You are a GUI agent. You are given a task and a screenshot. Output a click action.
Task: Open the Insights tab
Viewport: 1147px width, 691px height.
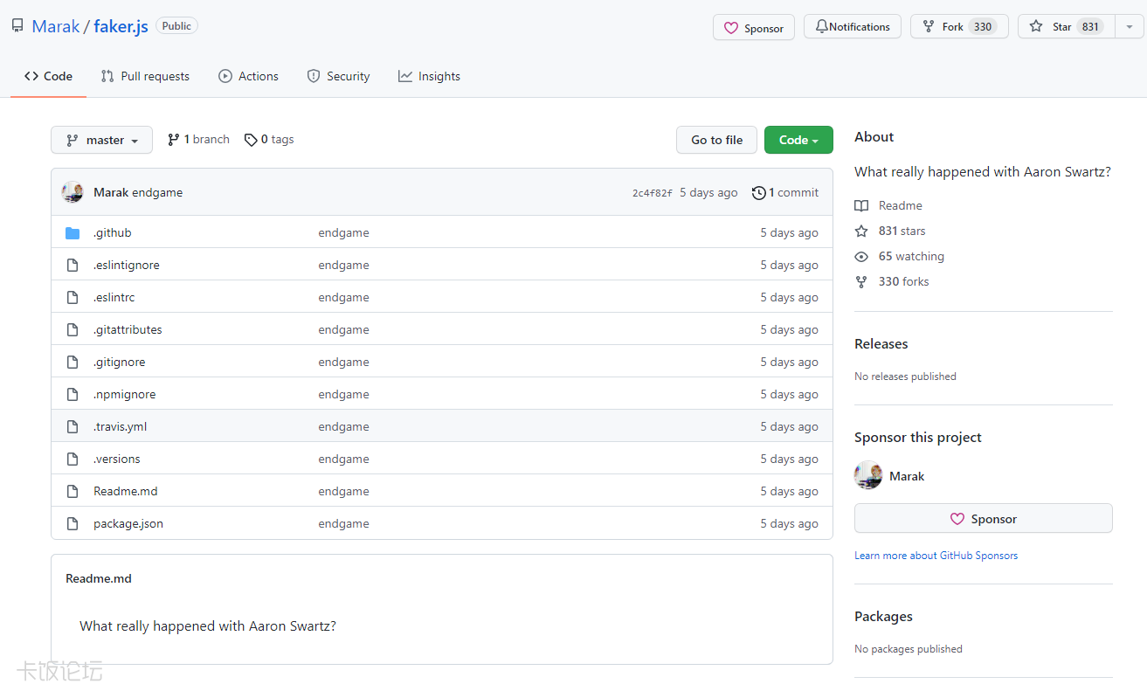(x=429, y=76)
